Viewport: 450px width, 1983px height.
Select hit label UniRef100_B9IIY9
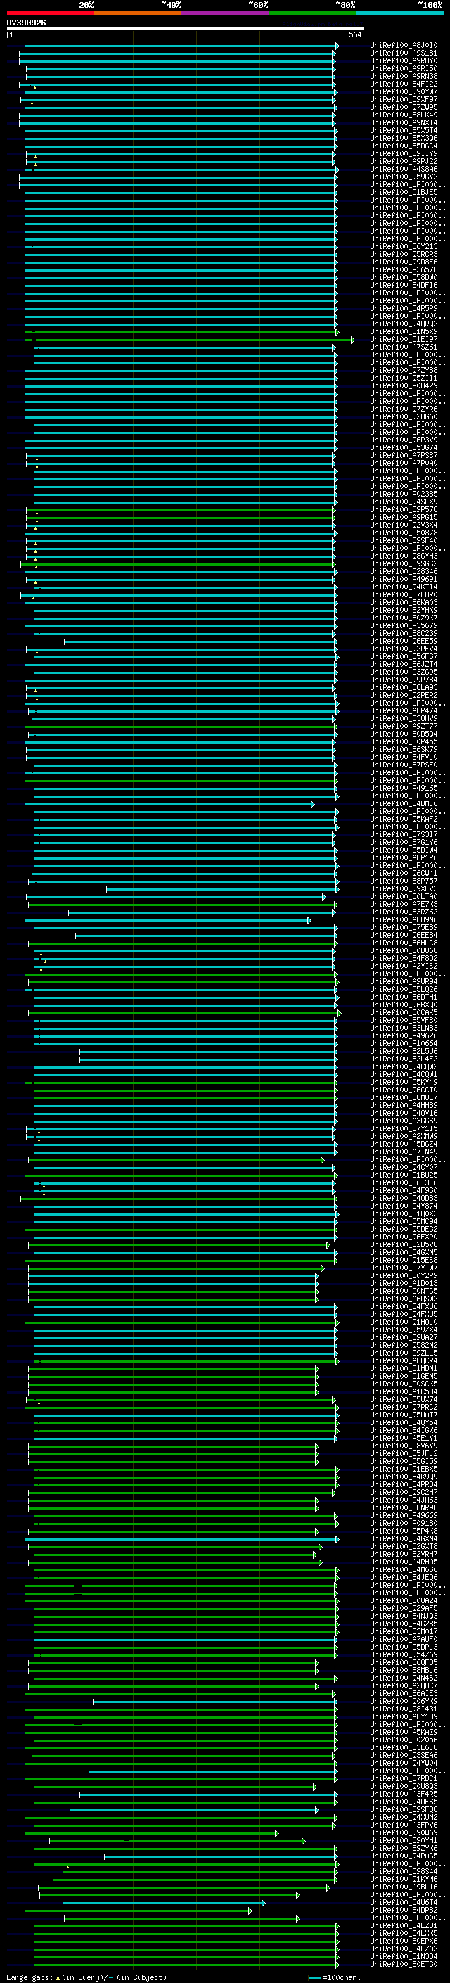[x=404, y=154]
